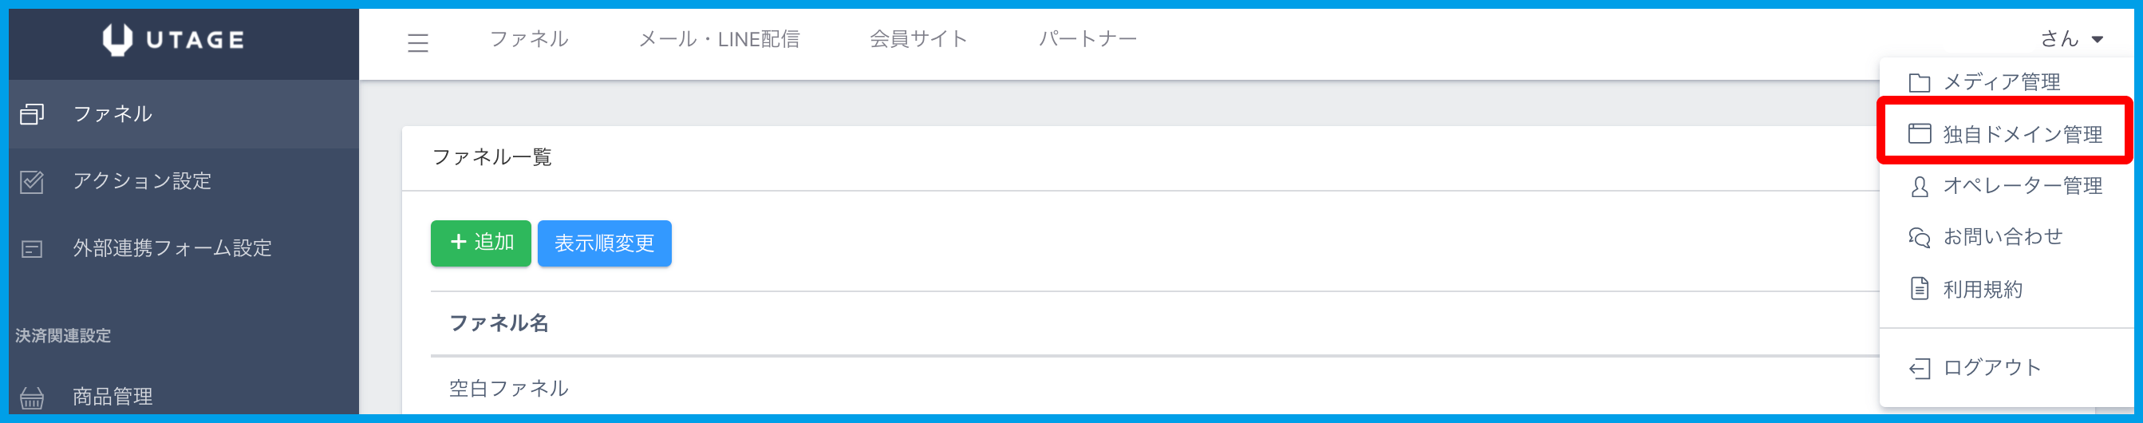
Task: Click the オペレーター管理 person icon
Action: tap(1920, 187)
